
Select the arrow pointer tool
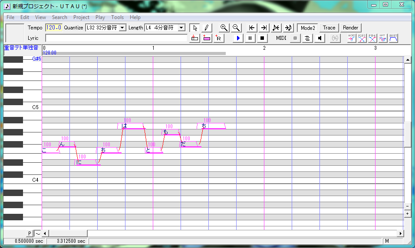click(x=195, y=28)
